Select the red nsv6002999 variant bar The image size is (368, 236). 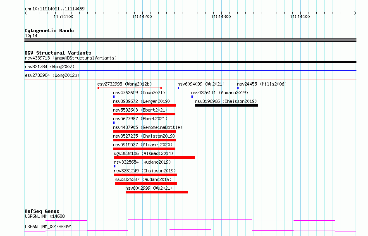pos(157,192)
